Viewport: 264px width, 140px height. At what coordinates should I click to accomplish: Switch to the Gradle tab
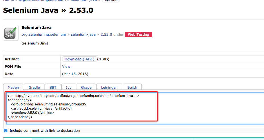(34, 87)
